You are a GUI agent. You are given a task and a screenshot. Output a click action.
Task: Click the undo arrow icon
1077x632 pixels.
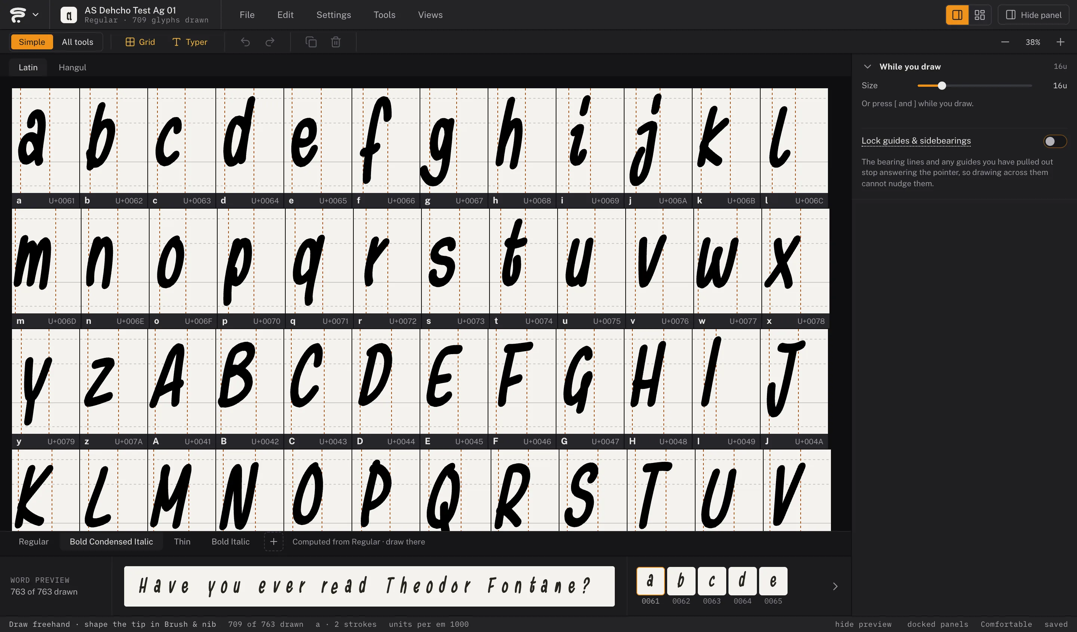[245, 42]
